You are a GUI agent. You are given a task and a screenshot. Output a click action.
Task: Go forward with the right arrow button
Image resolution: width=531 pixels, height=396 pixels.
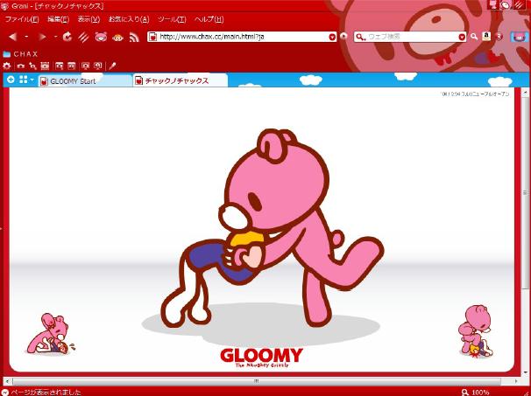click(42, 37)
